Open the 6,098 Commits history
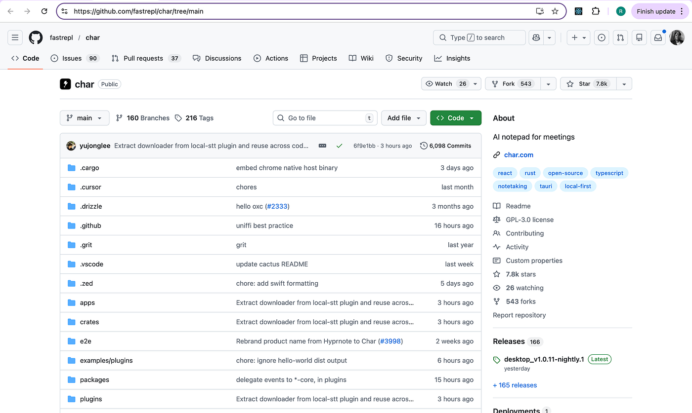 tap(445, 146)
